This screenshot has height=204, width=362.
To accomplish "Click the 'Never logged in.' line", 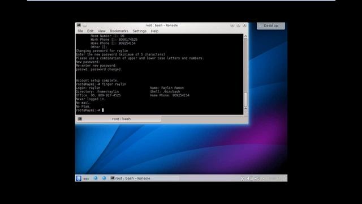I will tap(90, 99).
